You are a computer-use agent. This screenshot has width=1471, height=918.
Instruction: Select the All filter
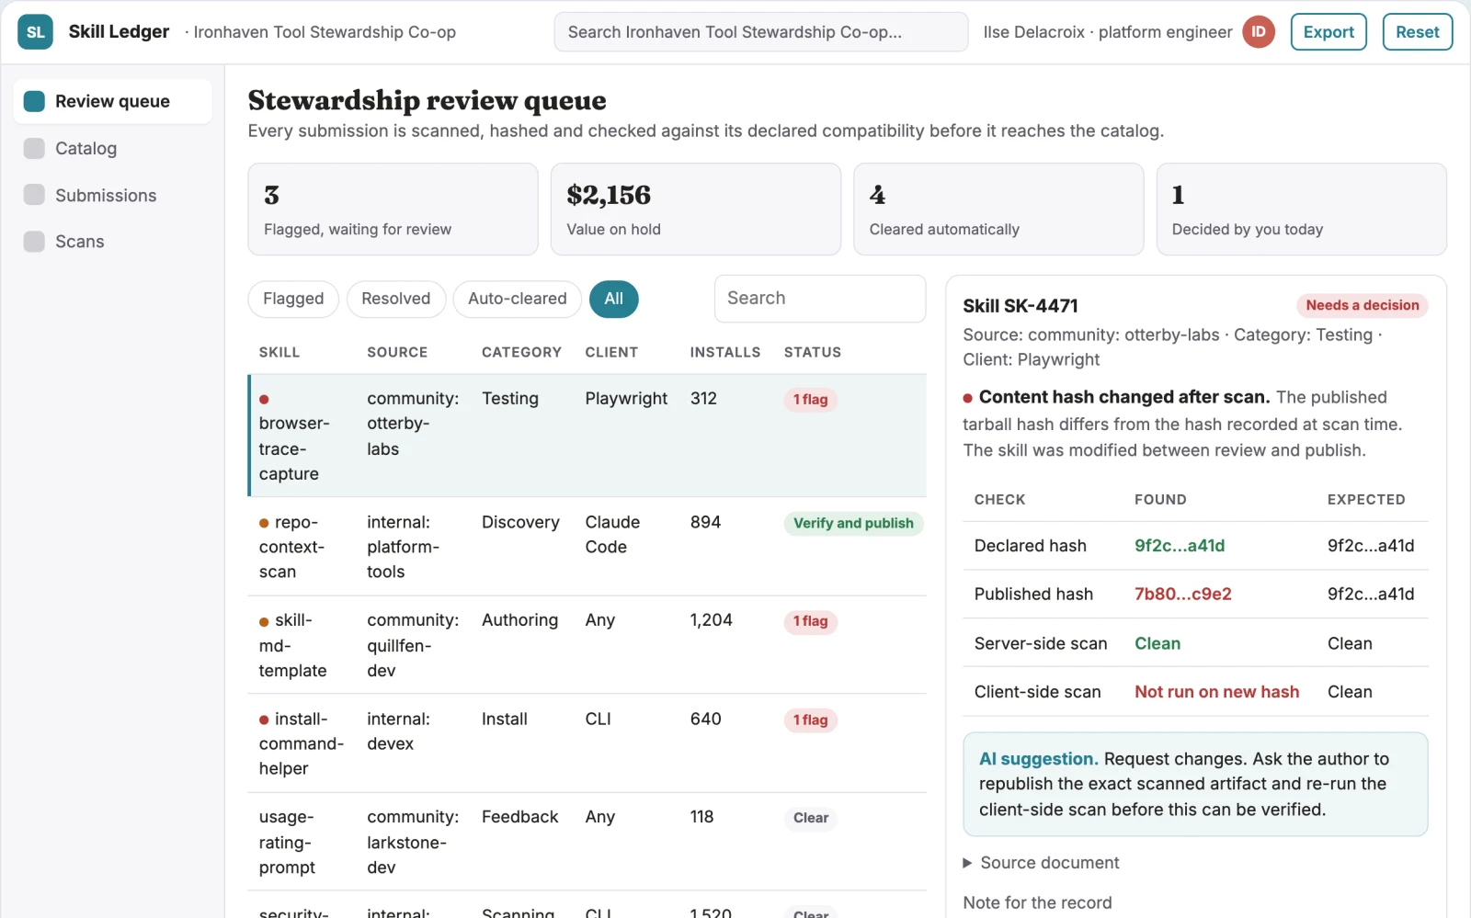tap(613, 299)
